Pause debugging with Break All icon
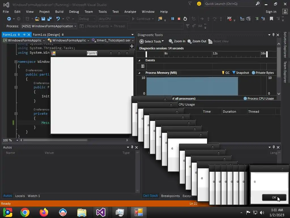This screenshot has height=218, width=290. point(173,19)
